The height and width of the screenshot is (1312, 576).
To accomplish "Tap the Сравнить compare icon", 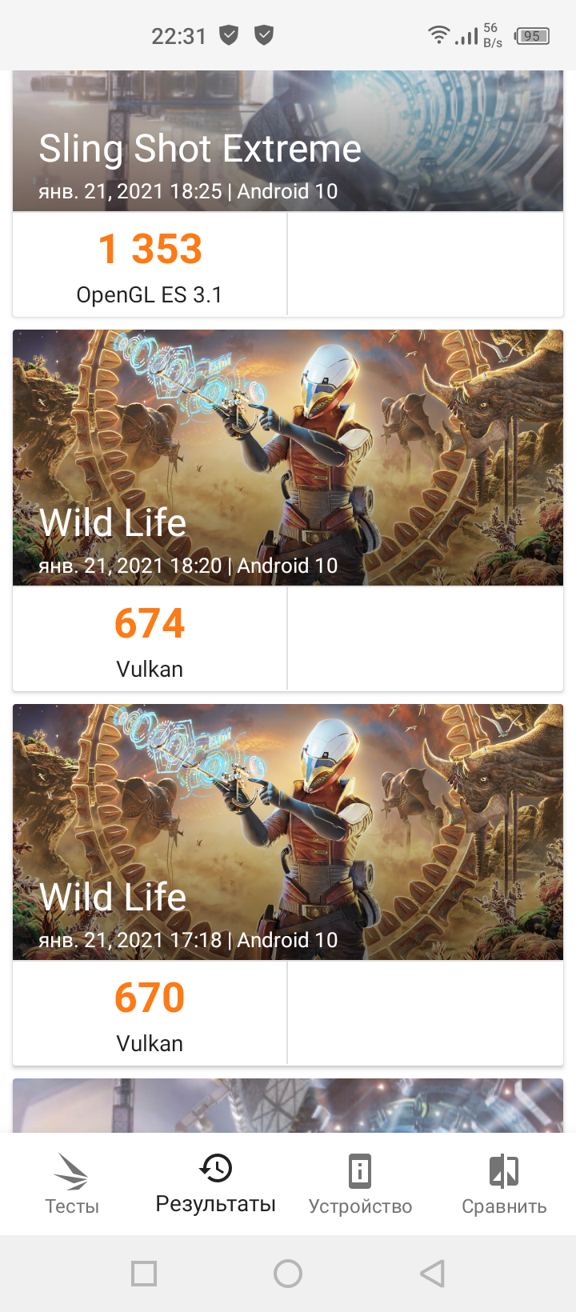I will point(504,1171).
